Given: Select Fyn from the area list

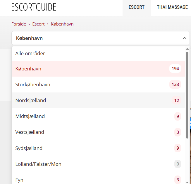Looking at the screenshot, I should tap(98, 180).
